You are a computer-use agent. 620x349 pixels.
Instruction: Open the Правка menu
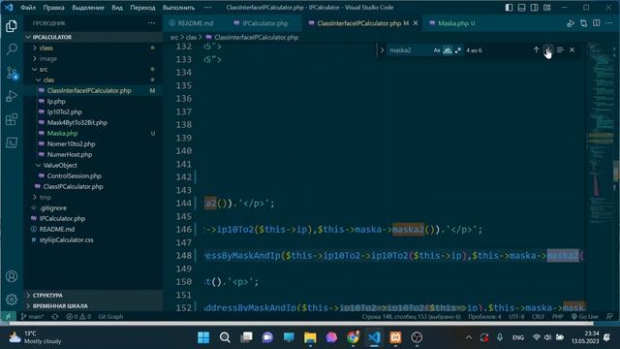coord(53,8)
